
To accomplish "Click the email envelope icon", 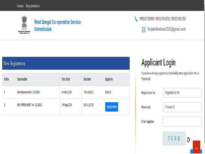I will (x=144, y=30).
